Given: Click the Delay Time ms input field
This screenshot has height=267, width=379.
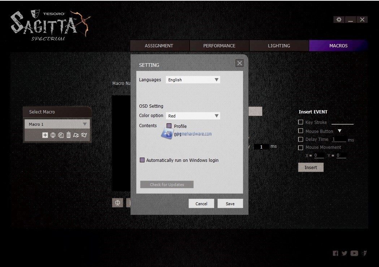Looking at the screenshot, I should click(339, 139).
